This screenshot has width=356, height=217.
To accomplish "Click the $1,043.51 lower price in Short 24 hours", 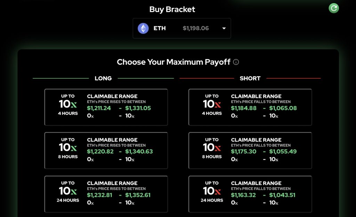I will tap(282, 195).
